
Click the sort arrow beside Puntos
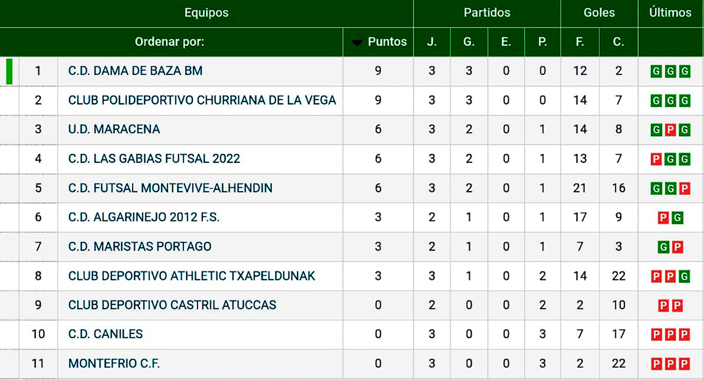click(x=357, y=43)
